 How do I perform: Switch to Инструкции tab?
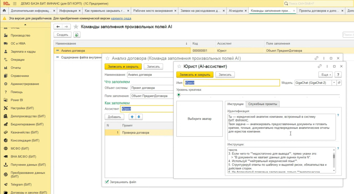pyautogui.click(x=235, y=104)
